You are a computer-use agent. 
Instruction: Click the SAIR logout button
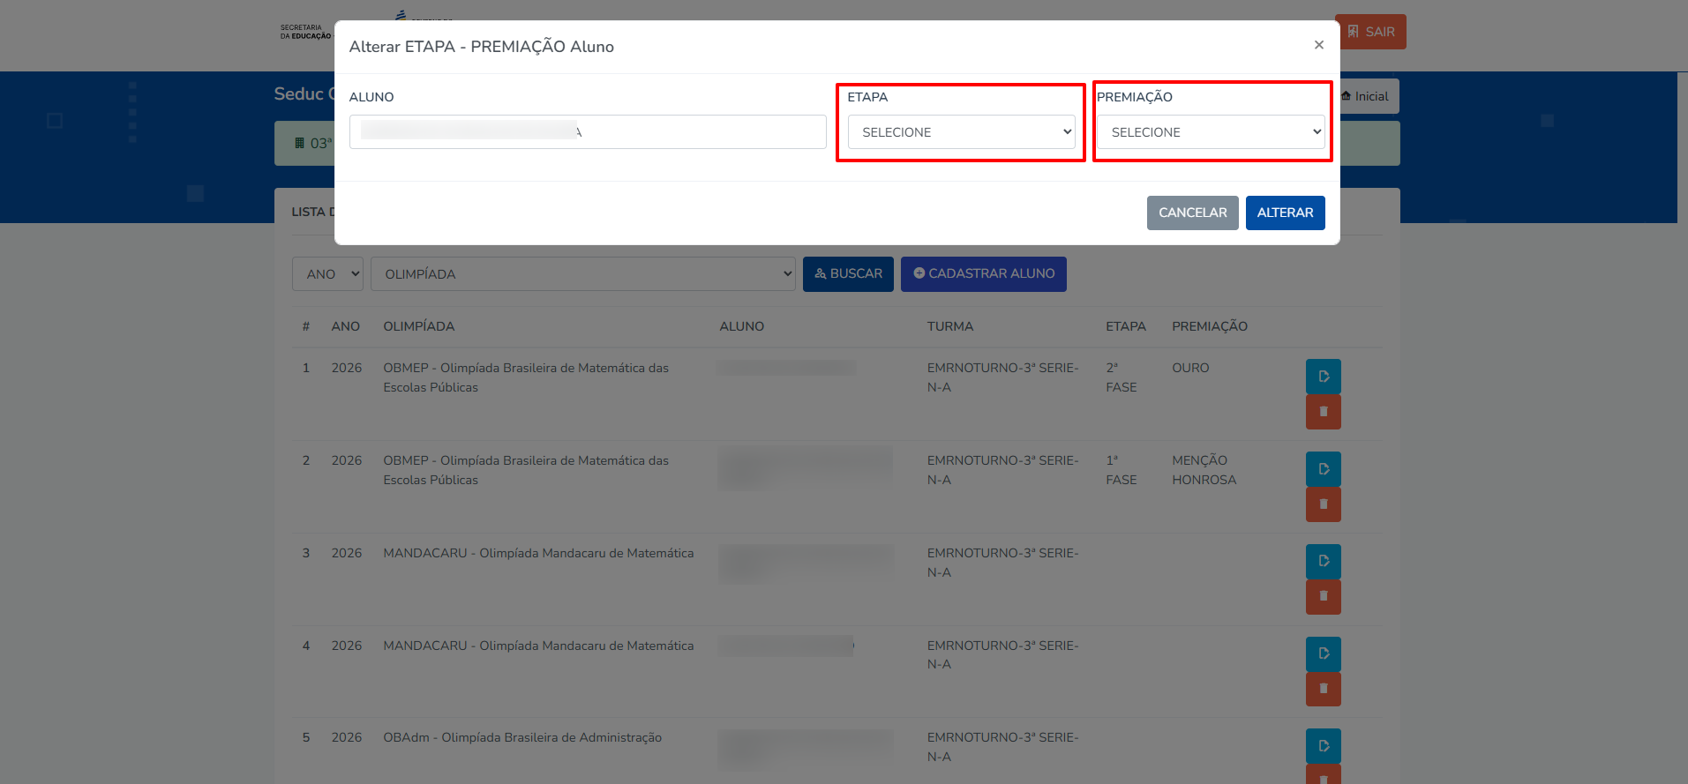(1370, 32)
